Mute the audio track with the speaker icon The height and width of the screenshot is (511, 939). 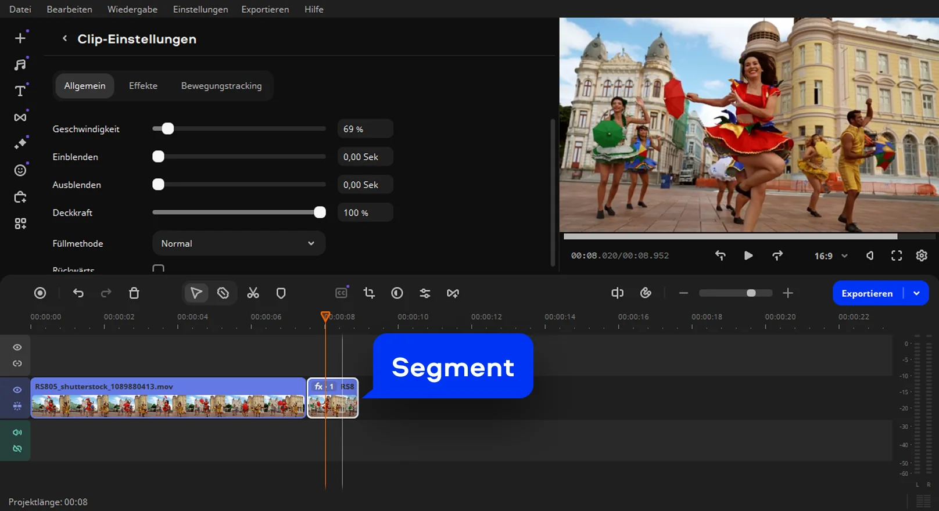(17, 432)
